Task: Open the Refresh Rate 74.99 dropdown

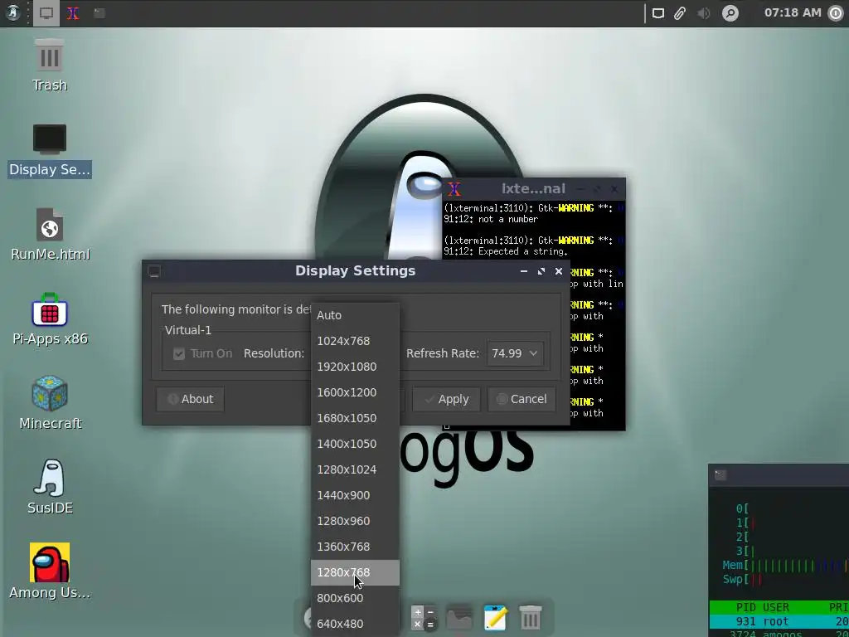Action: 514,353
